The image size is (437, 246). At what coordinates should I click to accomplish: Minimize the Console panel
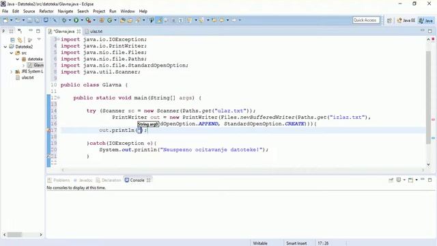click(423, 179)
